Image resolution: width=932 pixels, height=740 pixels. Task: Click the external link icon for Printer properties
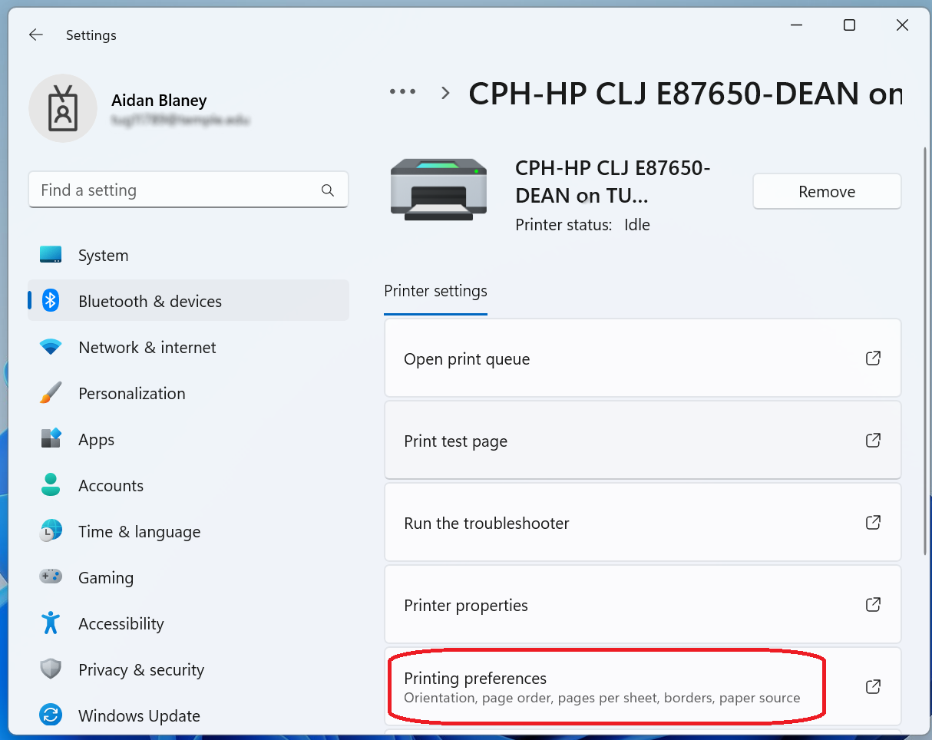pyautogui.click(x=873, y=605)
